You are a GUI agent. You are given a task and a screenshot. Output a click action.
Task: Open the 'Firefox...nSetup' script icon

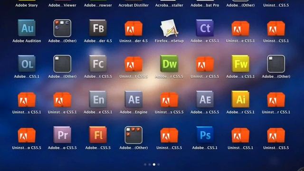tap(169, 28)
